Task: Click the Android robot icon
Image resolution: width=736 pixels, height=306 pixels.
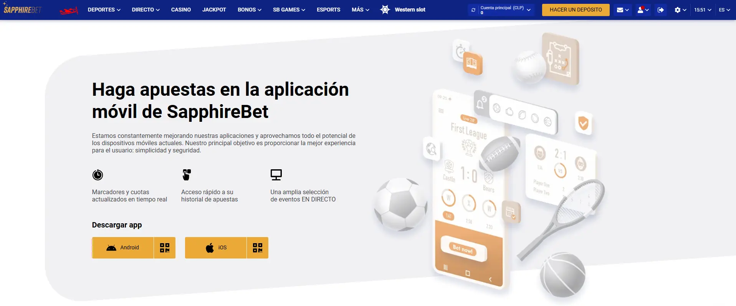Action: pos(111,248)
